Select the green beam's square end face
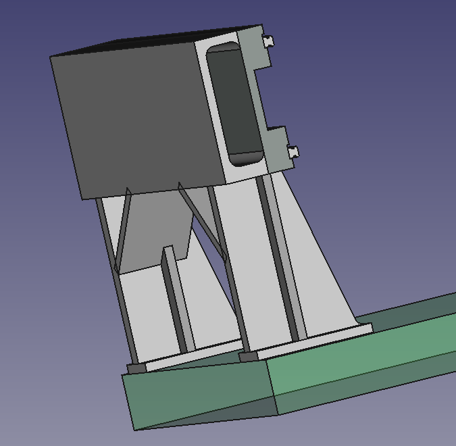Viewport: 456px width, 446px height. [x=201, y=394]
